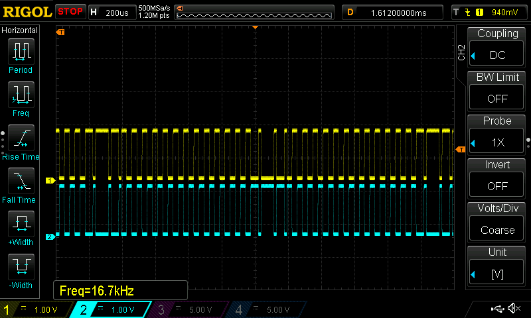Click the orange trigger position marker at top

[255, 27]
